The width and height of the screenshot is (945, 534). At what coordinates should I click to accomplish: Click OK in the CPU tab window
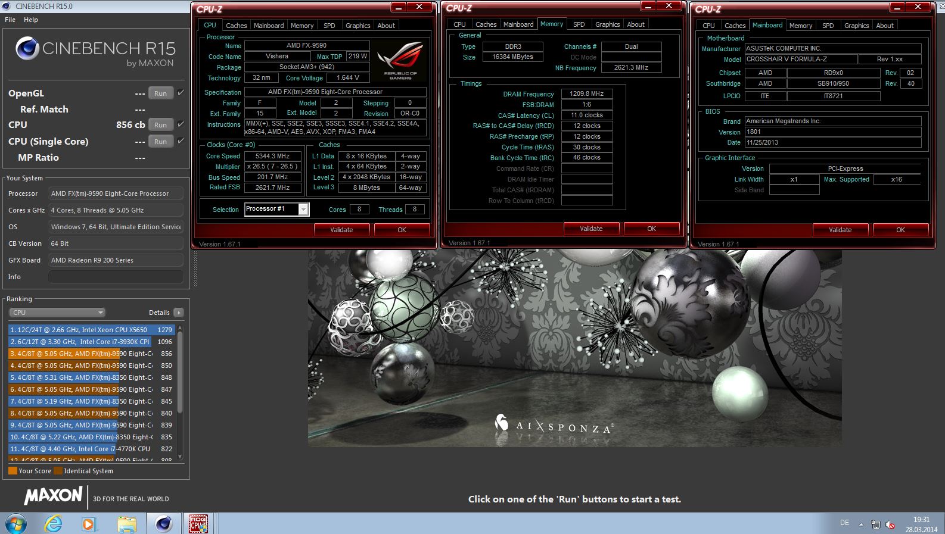[x=402, y=230]
